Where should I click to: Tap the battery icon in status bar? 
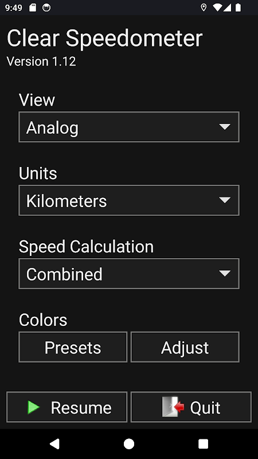pos(239,7)
